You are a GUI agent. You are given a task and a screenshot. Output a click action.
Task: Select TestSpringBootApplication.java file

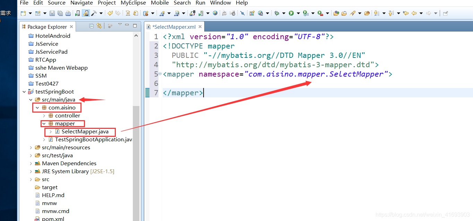[94, 140]
